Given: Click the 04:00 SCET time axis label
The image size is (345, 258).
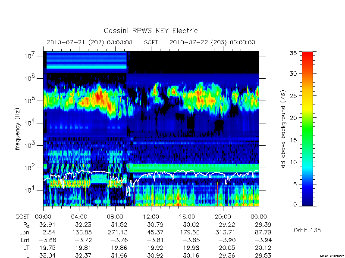Looking at the screenshot, I should pos(79,217).
